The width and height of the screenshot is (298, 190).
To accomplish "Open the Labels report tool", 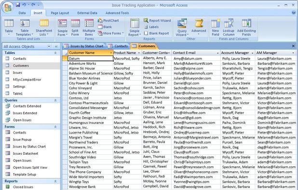I will (x=151, y=27).
